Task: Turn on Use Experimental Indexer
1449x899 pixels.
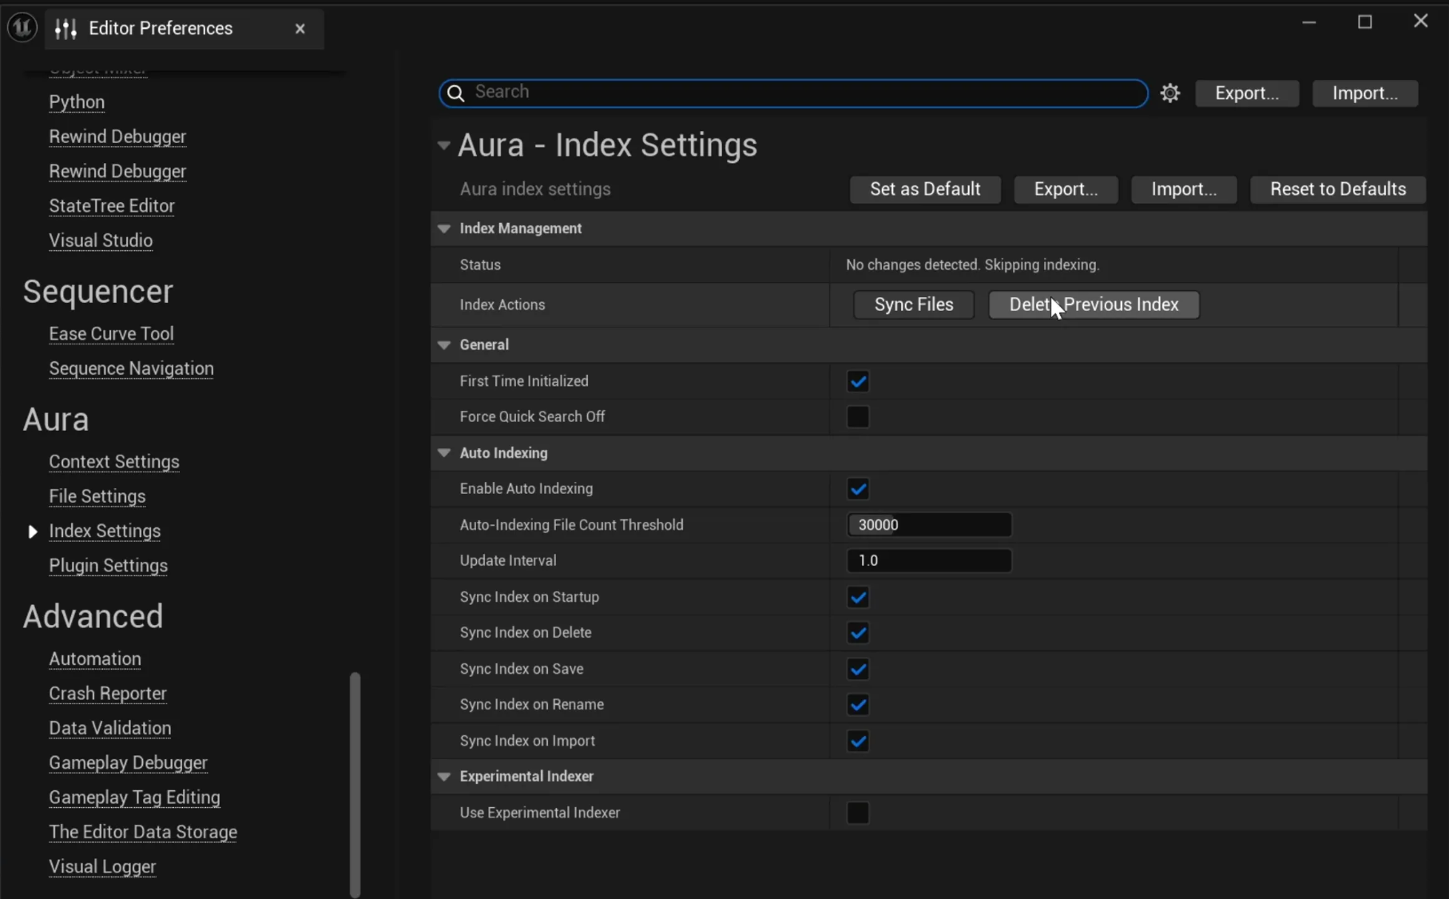Action: click(x=858, y=813)
